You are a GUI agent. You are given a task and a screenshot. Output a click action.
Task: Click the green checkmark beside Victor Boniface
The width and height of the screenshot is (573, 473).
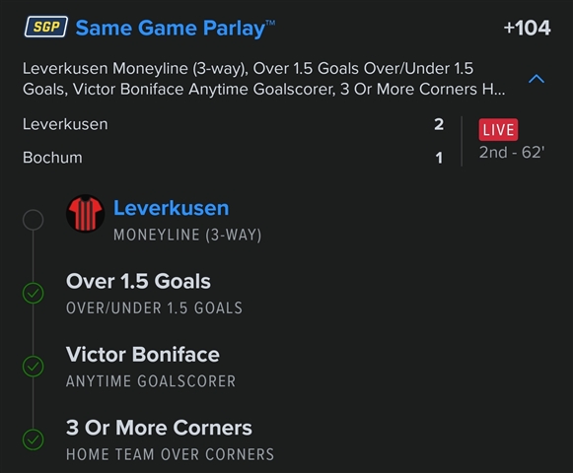tap(33, 366)
